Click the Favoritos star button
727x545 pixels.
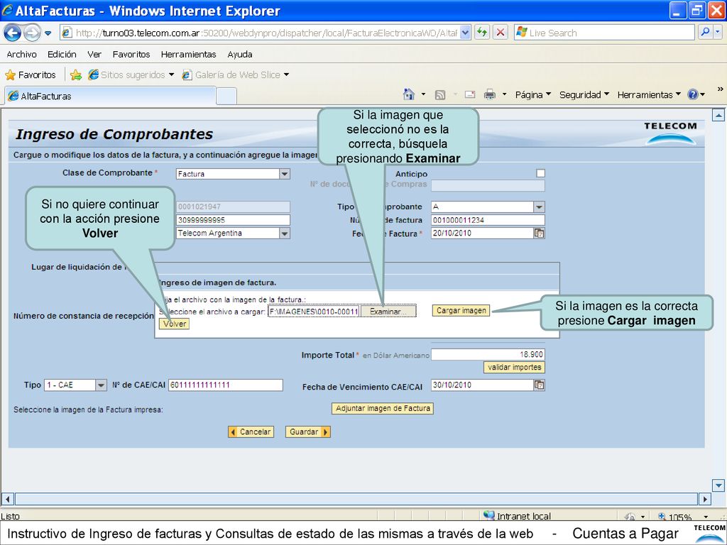pos(30,75)
